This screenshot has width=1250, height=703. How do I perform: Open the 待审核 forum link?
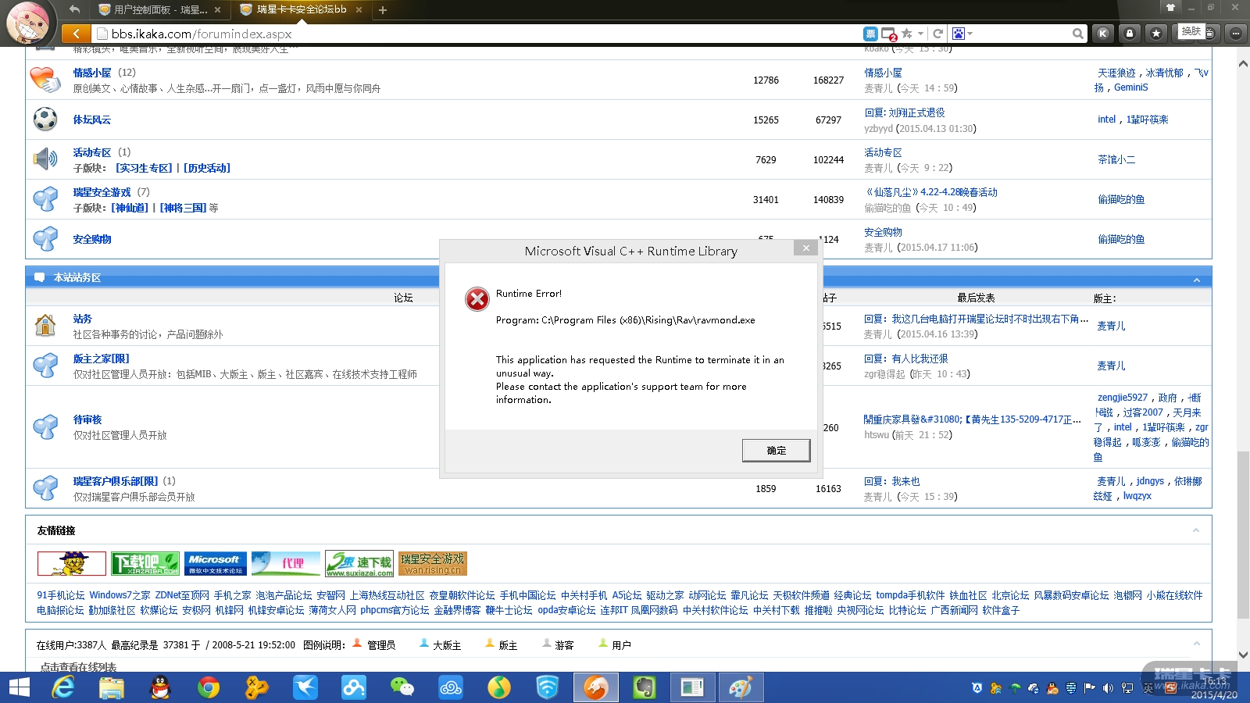[87, 419]
